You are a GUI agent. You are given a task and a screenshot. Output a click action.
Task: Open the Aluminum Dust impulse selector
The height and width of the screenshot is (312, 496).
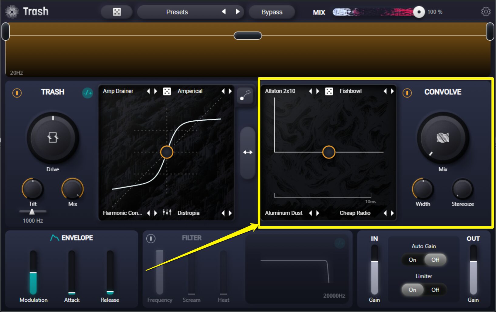point(284,213)
